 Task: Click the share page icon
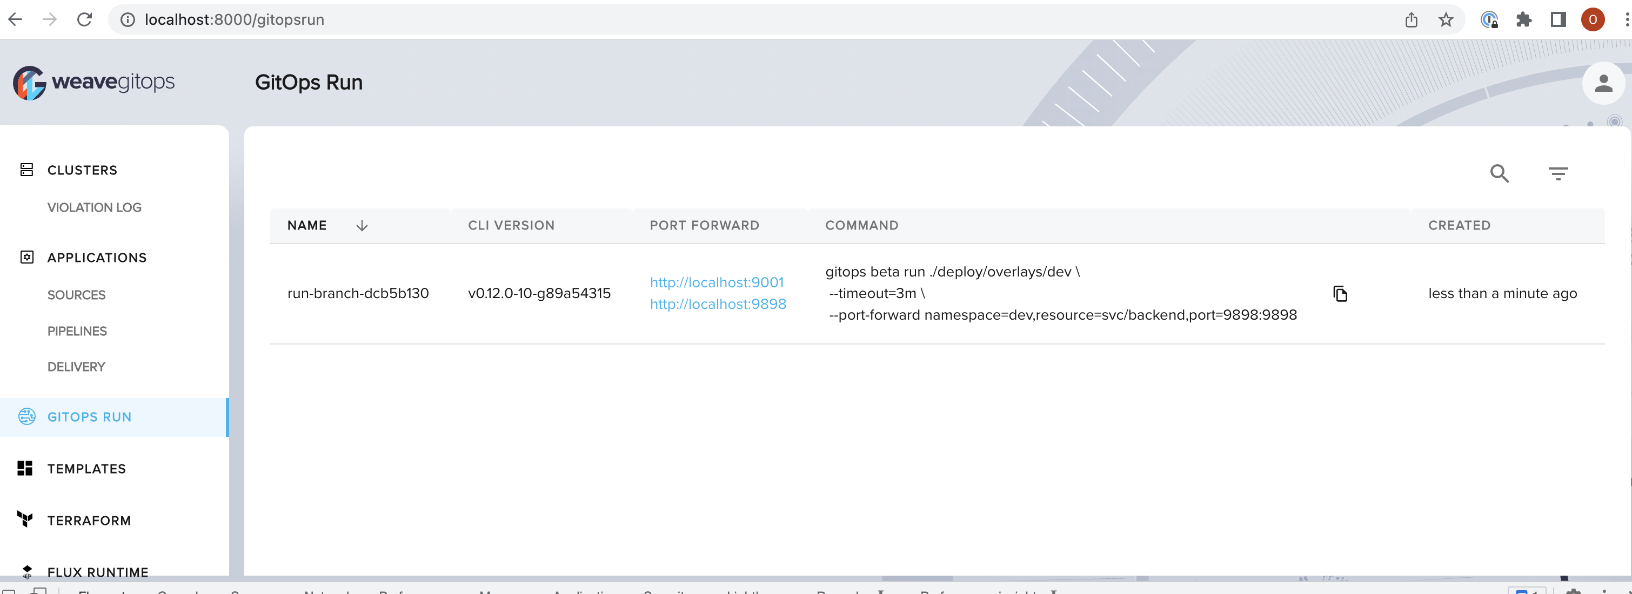point(1411,19)
